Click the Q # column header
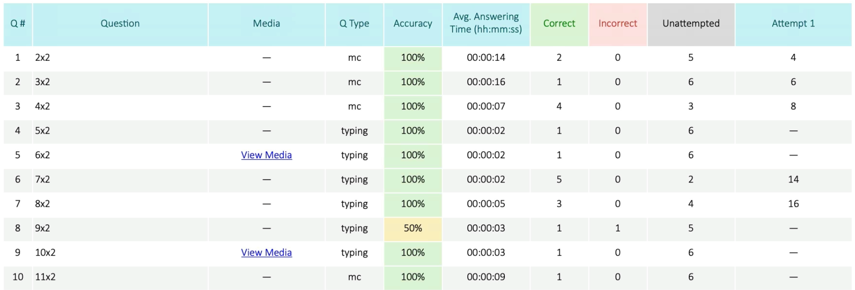The height and width of the screenshot is (290, 855). tap(18, 24)
